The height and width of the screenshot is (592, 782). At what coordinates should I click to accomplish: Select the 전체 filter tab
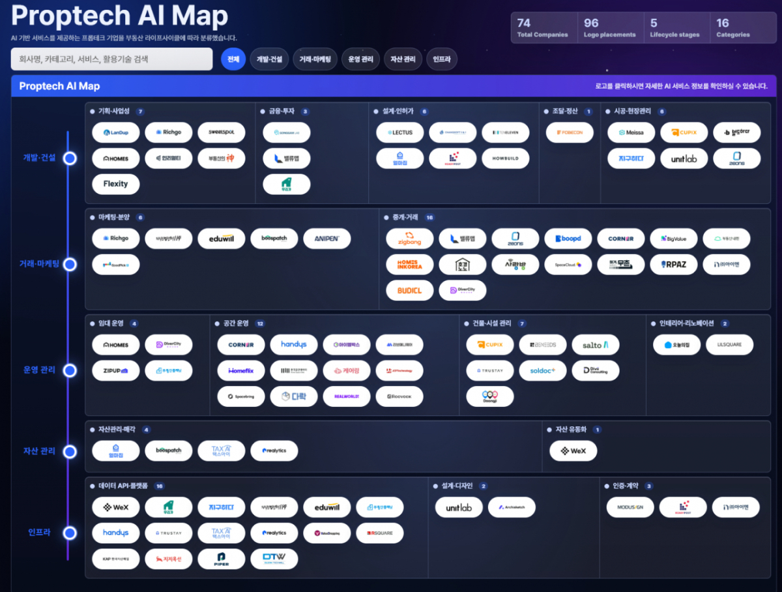click(x=233, y=59)
